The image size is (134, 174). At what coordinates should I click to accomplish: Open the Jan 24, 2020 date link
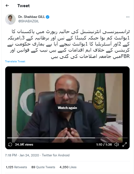[29, 155]
